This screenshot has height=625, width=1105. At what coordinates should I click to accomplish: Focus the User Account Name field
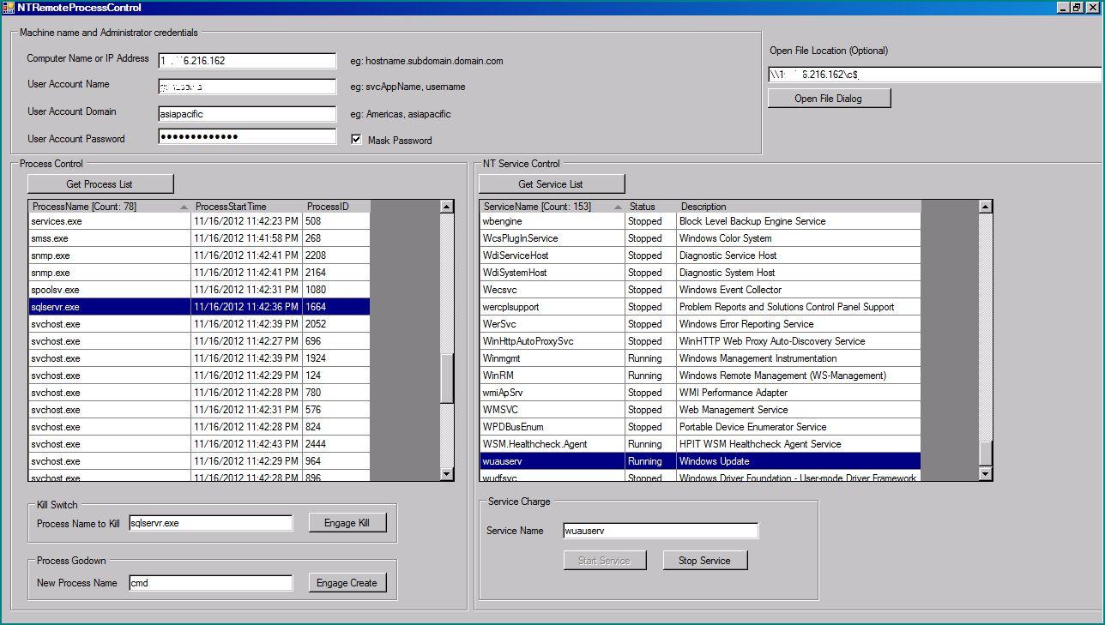247,87
